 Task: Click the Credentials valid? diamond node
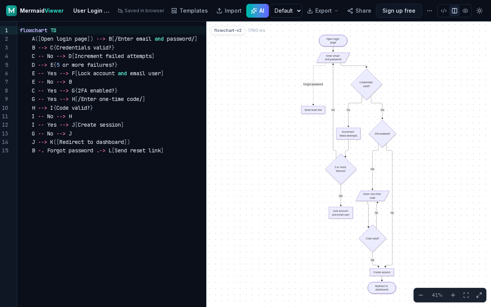(x=366, y=84)
